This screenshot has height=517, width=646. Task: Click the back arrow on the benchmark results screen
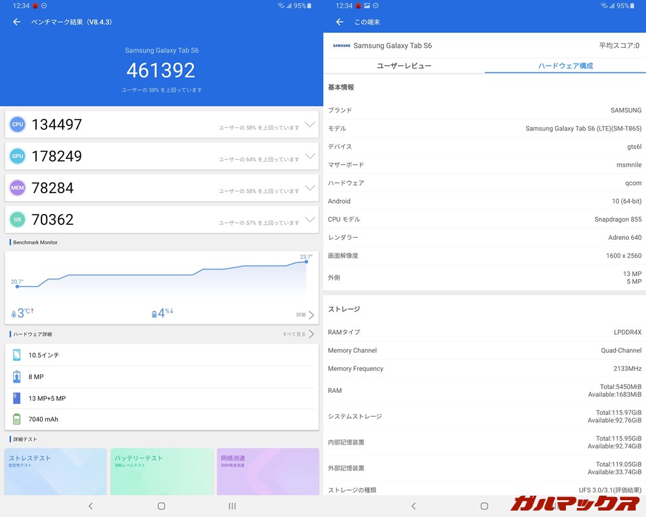click(16, 21)
